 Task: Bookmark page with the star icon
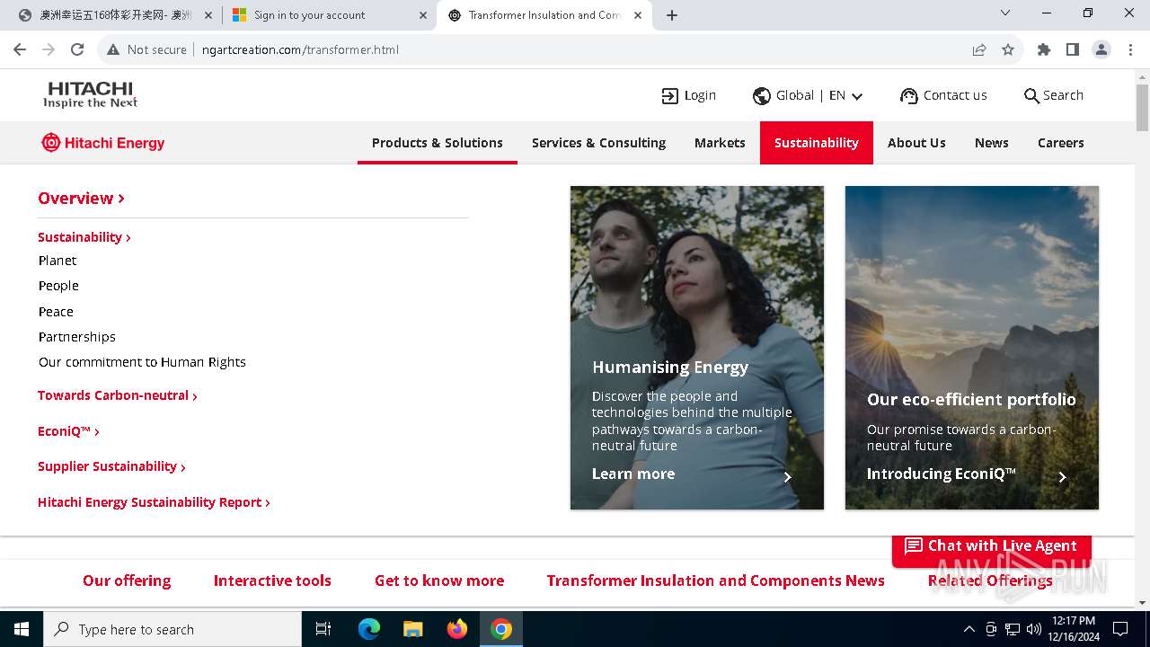(1008, 49)
